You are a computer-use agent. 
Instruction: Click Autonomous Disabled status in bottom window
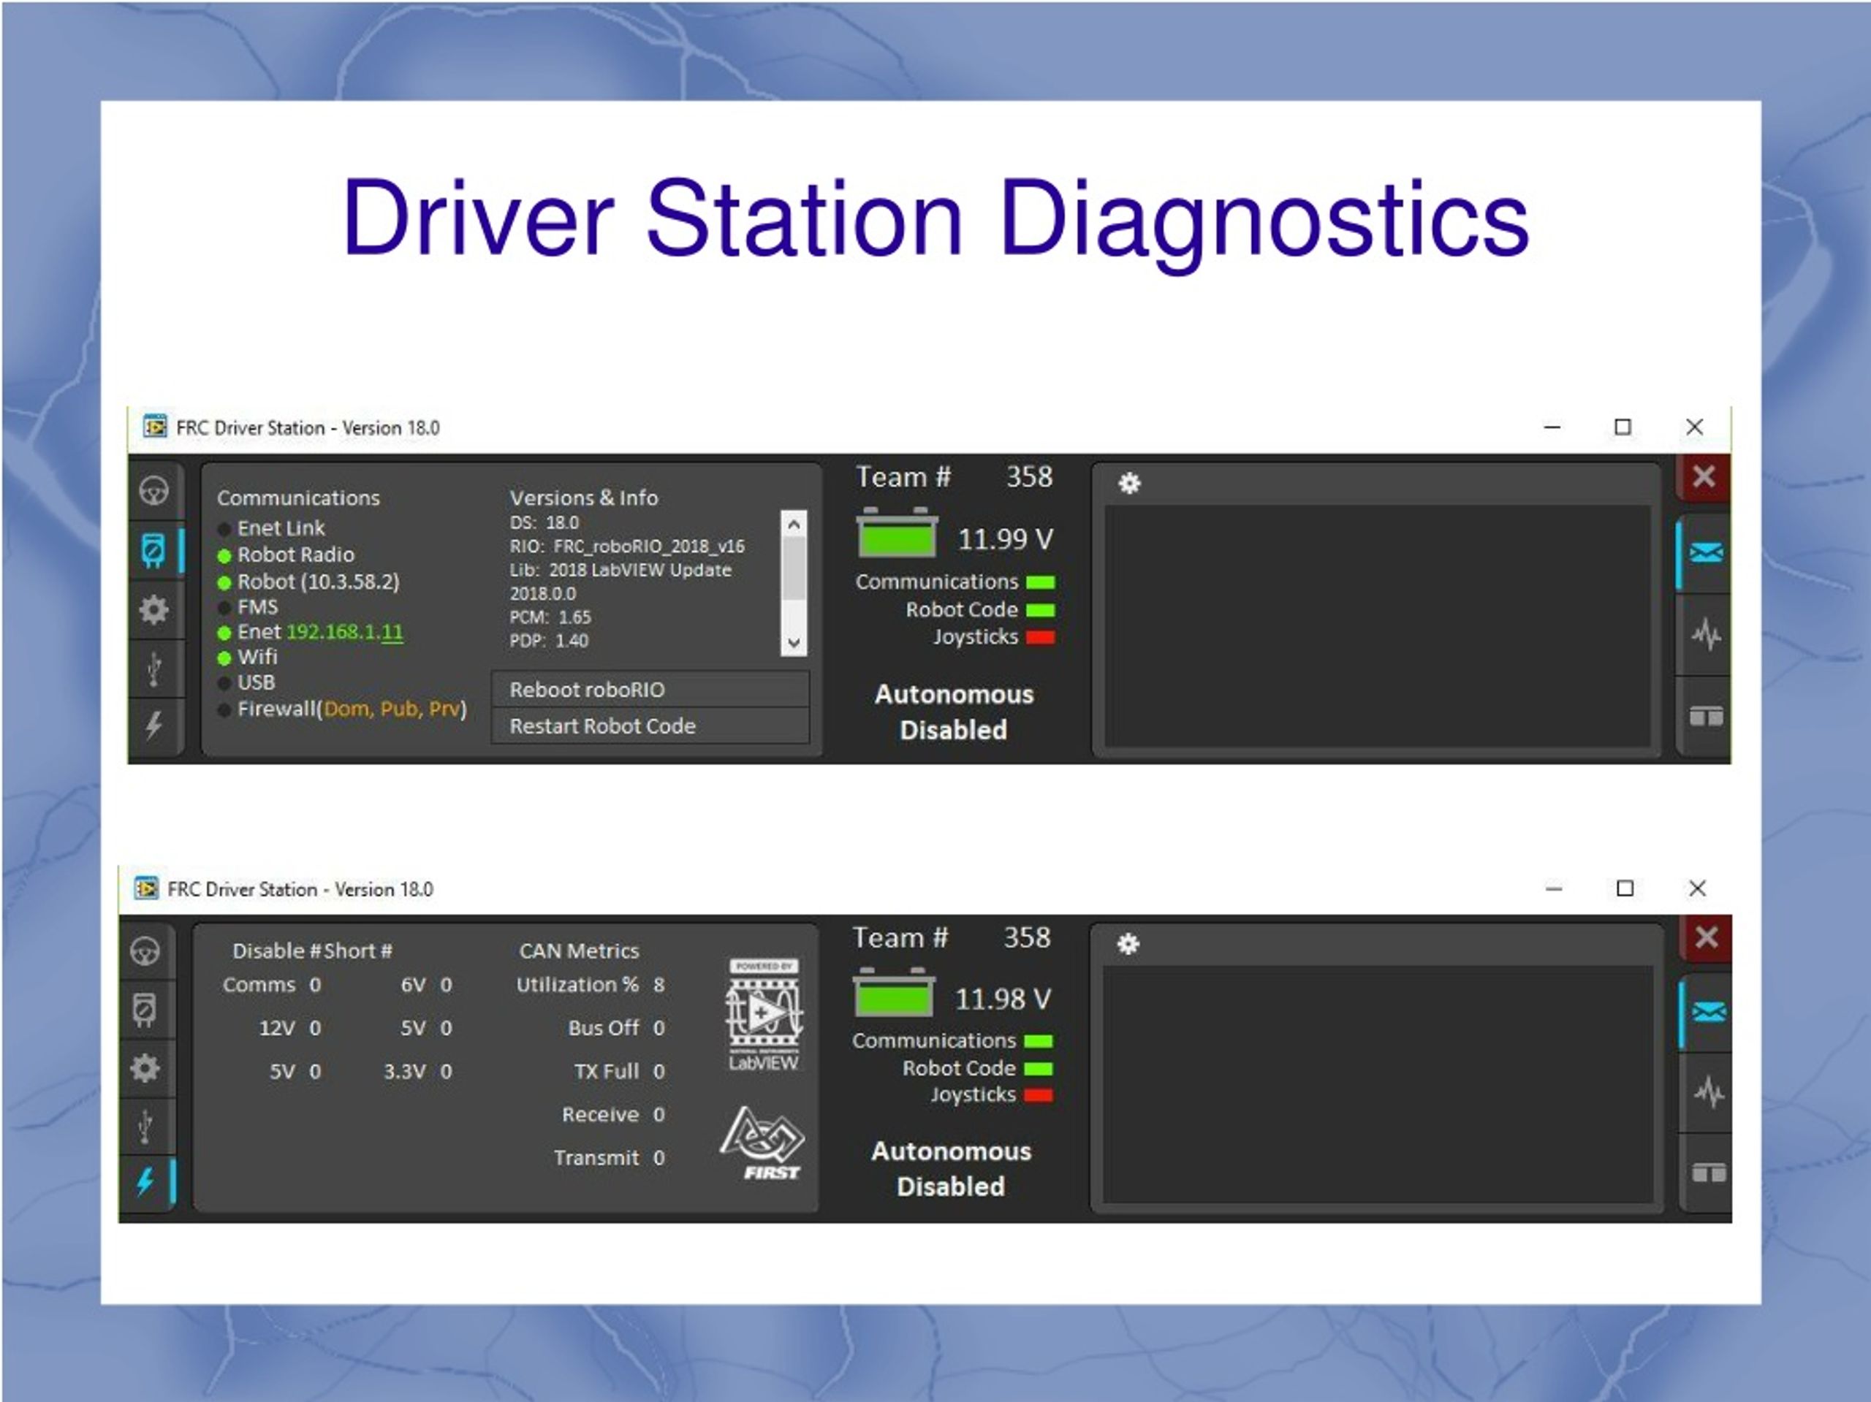(x=952, y=1169)
